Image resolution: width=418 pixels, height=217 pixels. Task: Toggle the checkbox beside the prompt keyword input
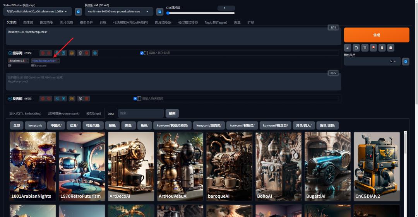(x=142, y=53)
